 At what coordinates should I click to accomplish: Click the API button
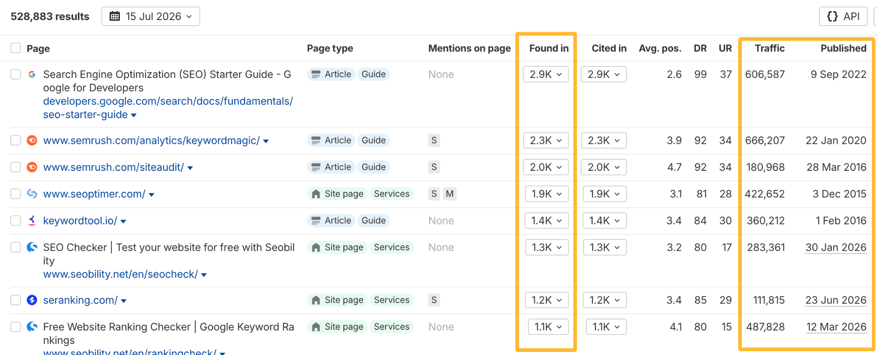[843, 16]
